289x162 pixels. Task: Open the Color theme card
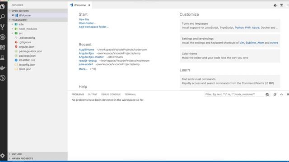tap(230, 56)
